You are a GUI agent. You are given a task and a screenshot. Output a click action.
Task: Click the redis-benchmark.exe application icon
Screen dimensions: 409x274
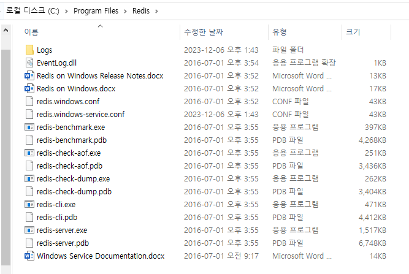(29, 127)
